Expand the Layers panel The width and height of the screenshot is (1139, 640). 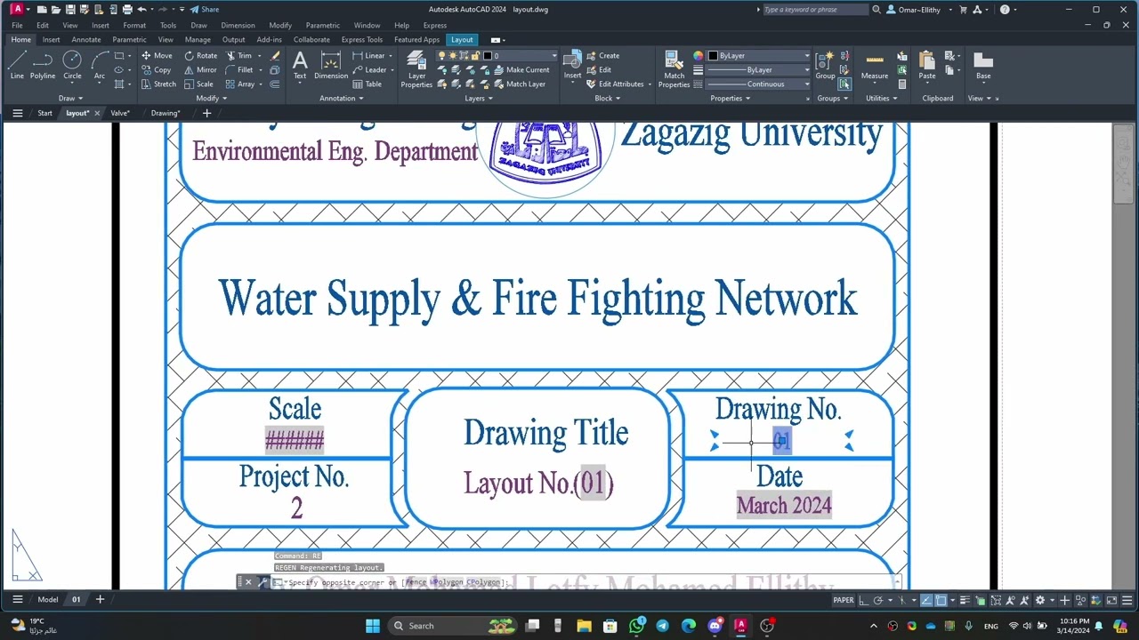coord(479,98)
